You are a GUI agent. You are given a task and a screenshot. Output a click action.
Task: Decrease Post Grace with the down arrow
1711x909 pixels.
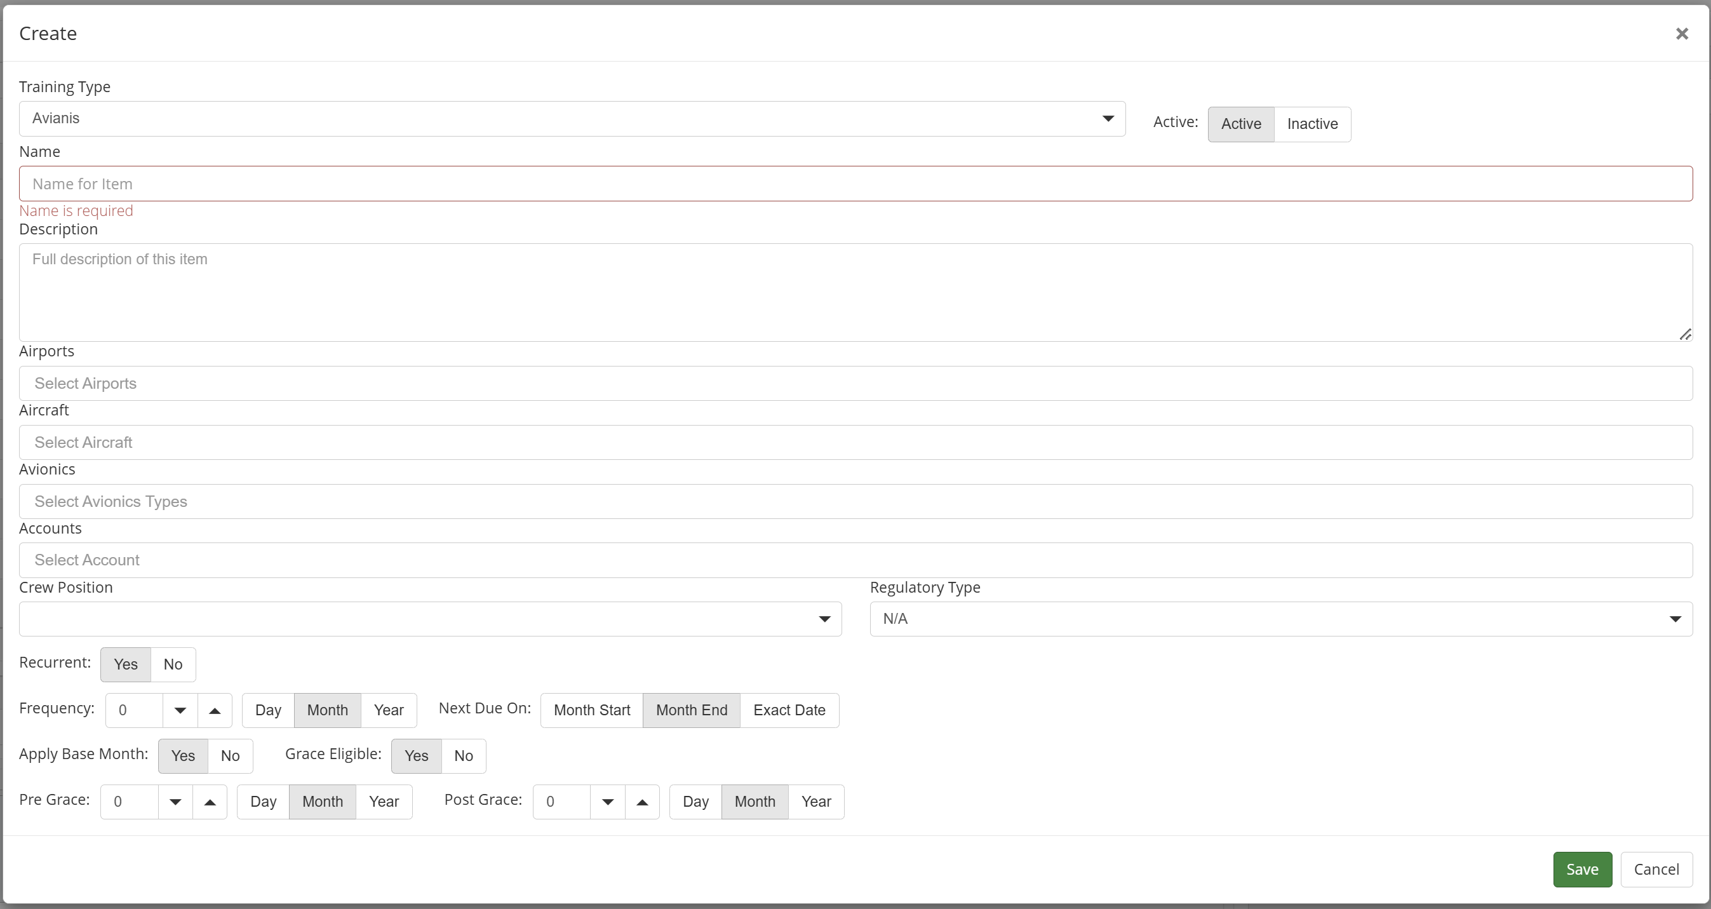[608, 802]
